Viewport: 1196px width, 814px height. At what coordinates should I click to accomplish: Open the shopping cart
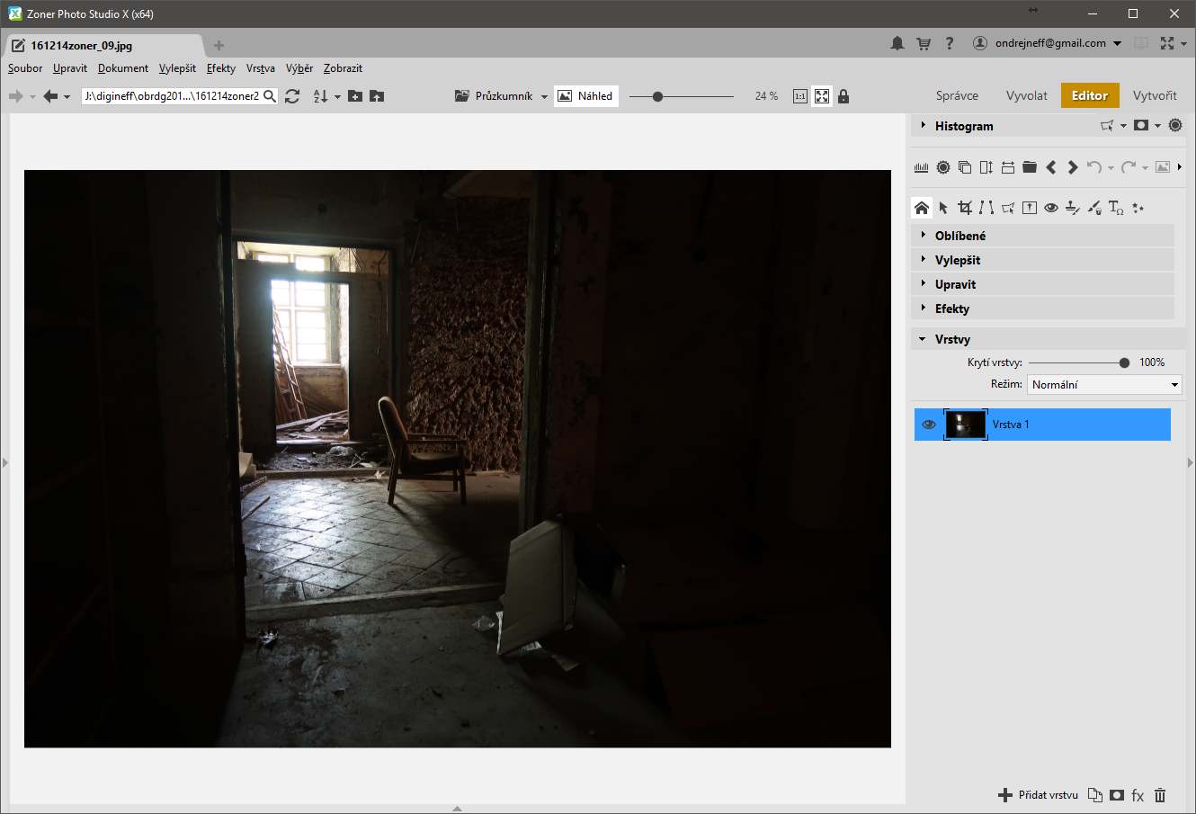pos(924,43)
